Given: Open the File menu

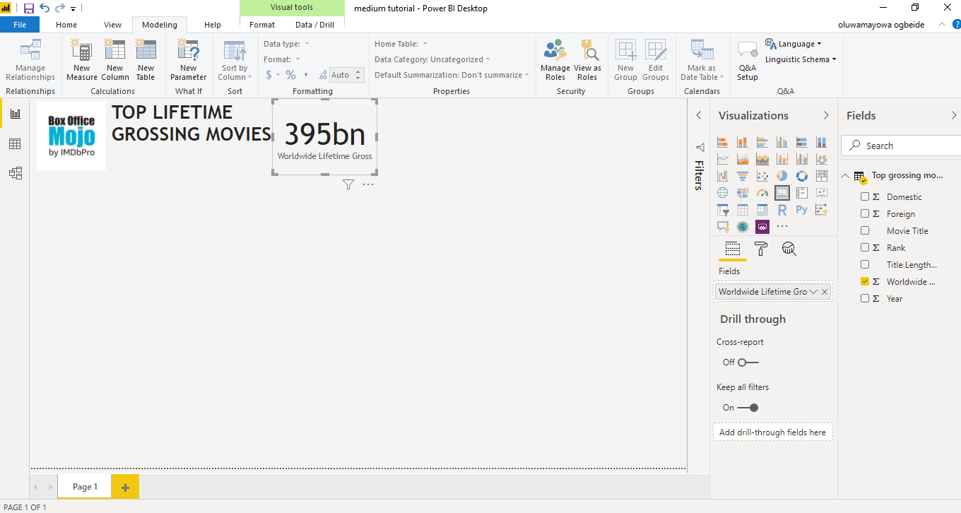Looking at the screenshot, I should click(20, 25).
